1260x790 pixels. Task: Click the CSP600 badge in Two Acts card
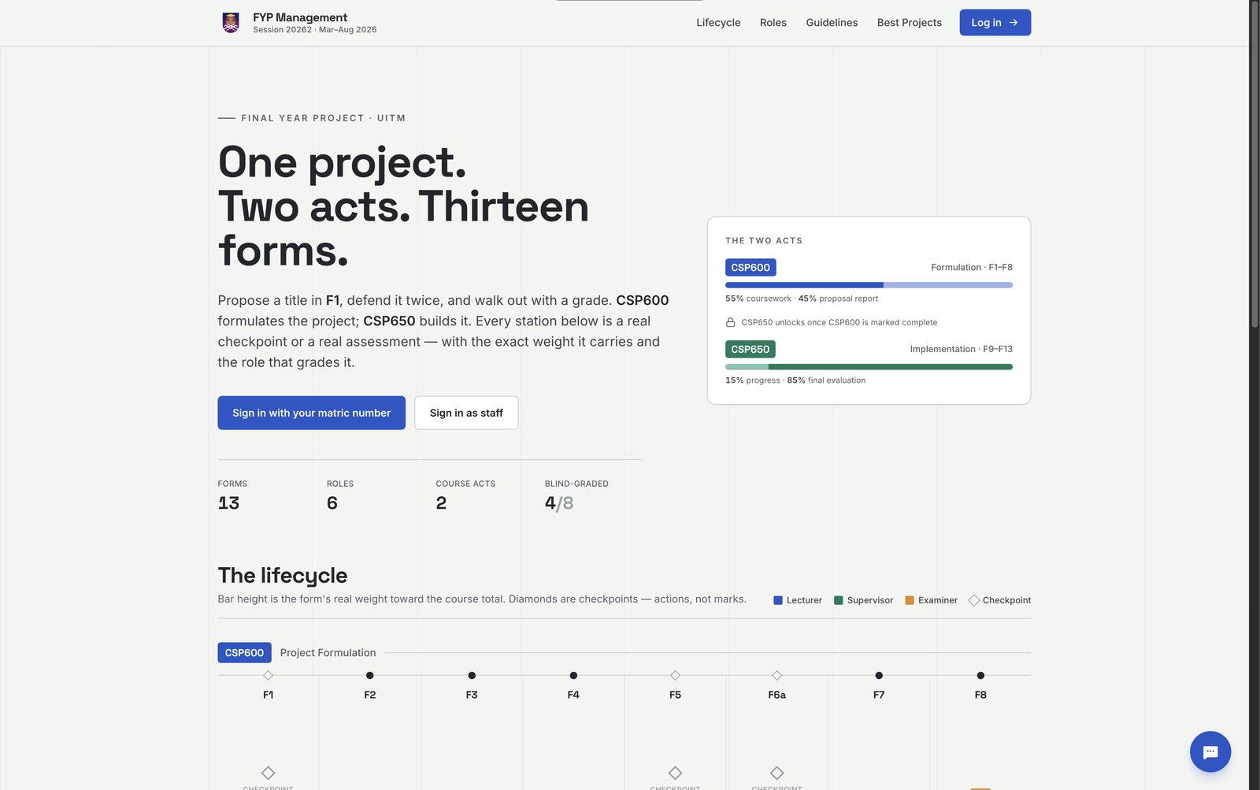pyautogui.click(x=750, y=268)
